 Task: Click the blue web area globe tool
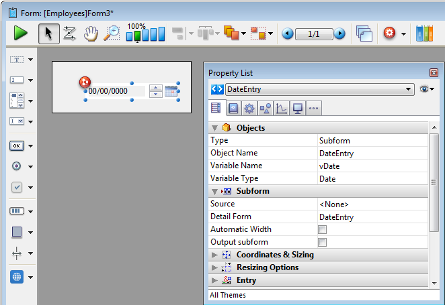coord(17,277)
